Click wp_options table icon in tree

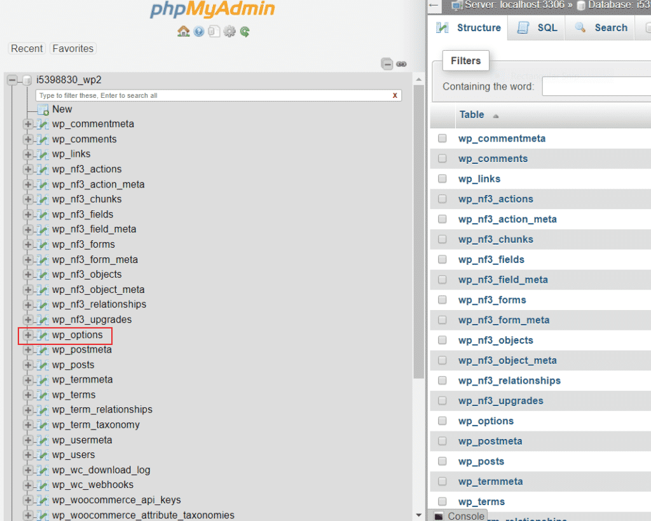point(43,335)
